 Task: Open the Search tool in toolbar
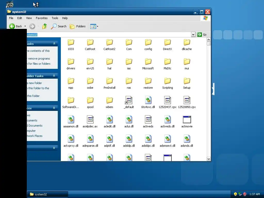pos(59,26)
